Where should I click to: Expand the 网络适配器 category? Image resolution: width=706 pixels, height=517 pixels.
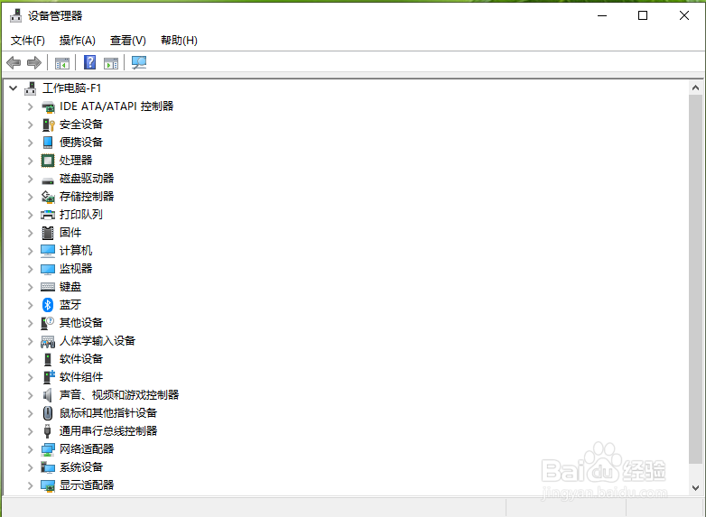(30, 449)
